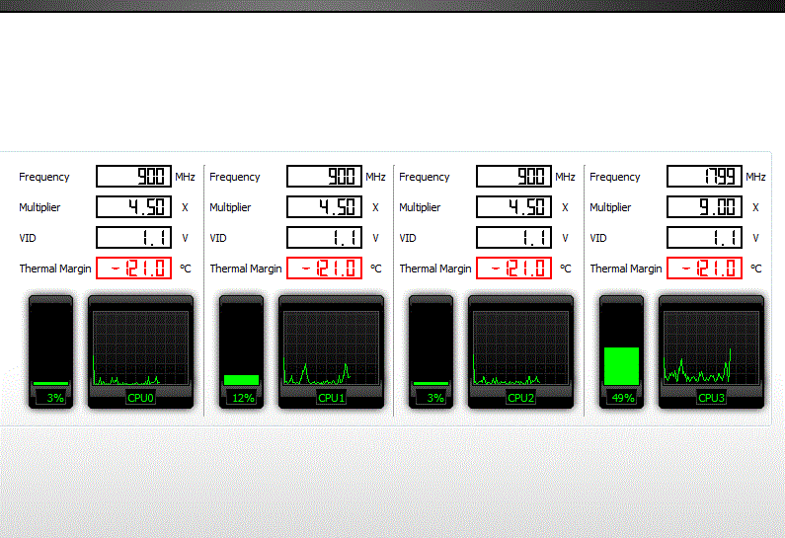Click the CPU1 Thermal Margin label

[246, 269]
